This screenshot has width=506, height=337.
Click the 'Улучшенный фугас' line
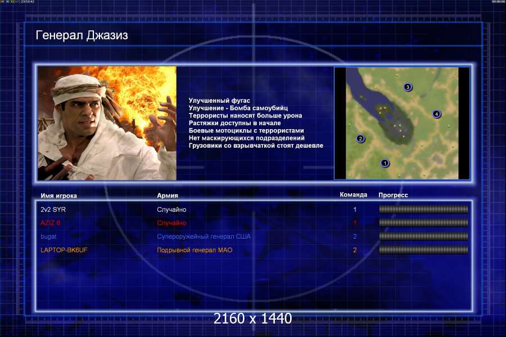point(219,101)
